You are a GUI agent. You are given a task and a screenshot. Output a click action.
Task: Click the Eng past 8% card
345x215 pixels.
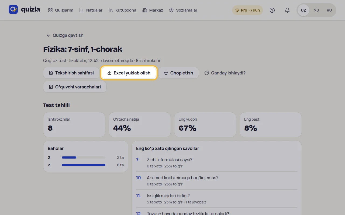[271, 125]
